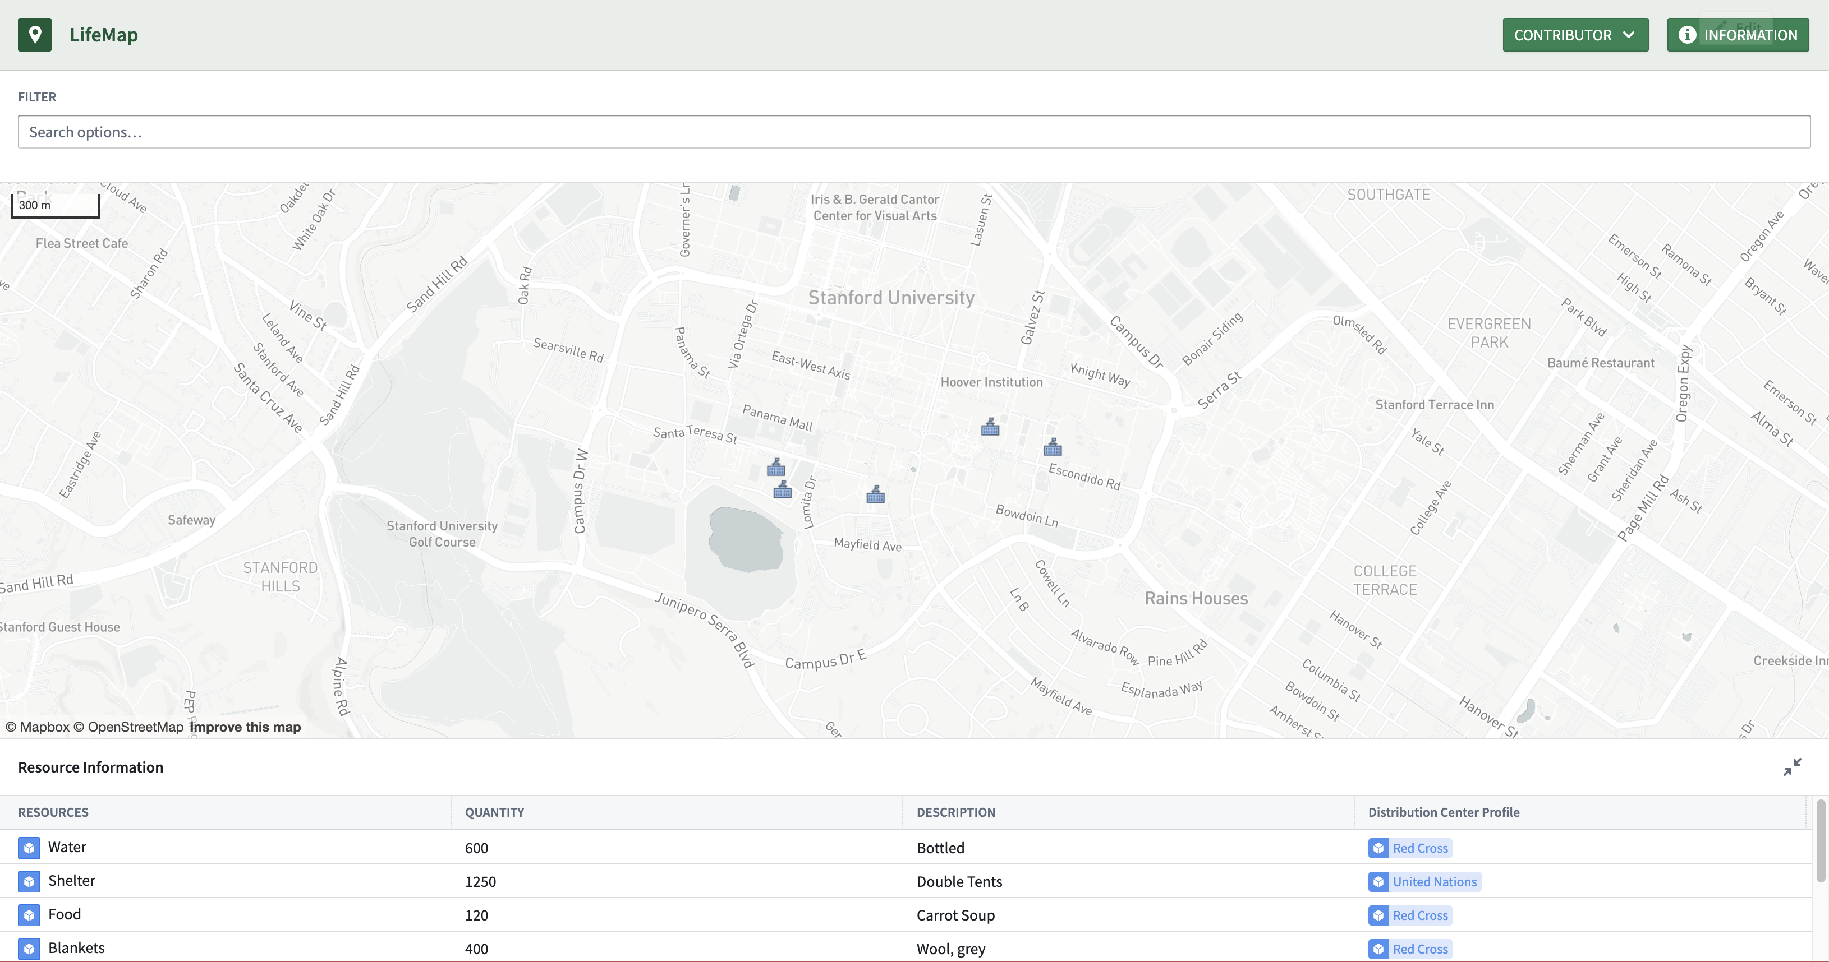Select the upper building marker beside Lomita Dr

[776, 467]
